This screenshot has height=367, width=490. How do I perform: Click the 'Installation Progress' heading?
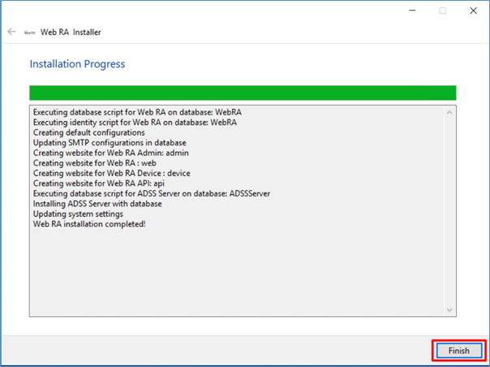click(x=78, y=64)
